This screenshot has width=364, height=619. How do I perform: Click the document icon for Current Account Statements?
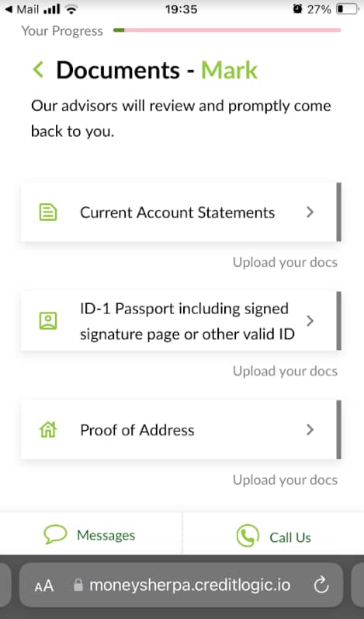point(48,212)
